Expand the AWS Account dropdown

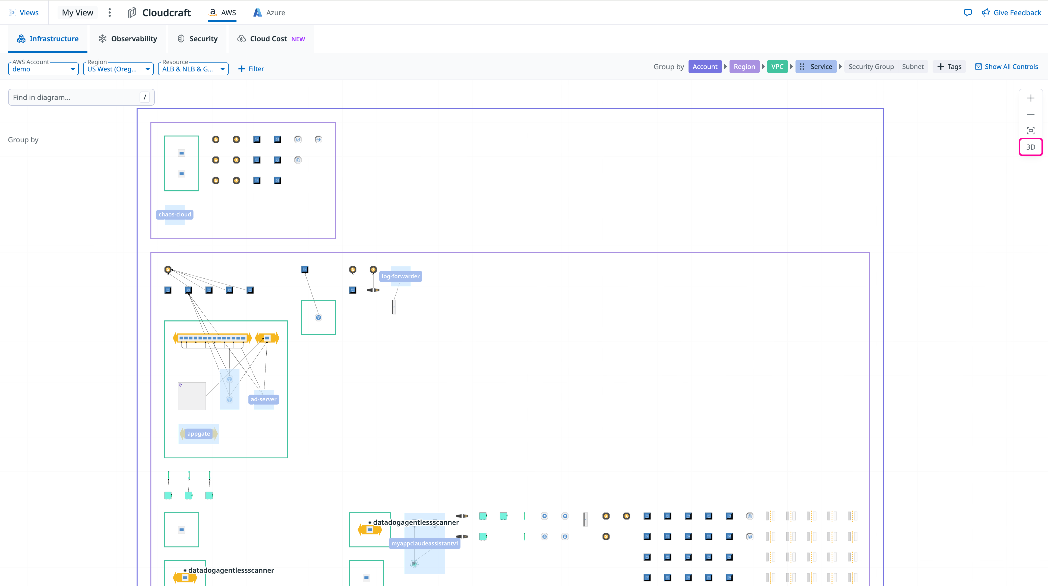[x=43, y=69]
